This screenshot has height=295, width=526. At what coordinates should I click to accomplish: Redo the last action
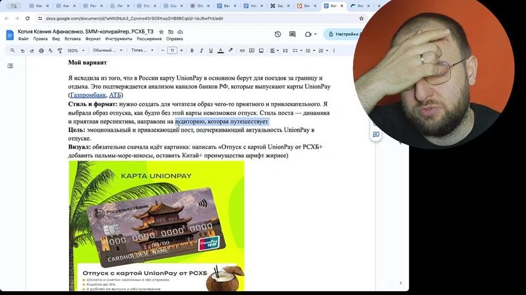[32, 50]
